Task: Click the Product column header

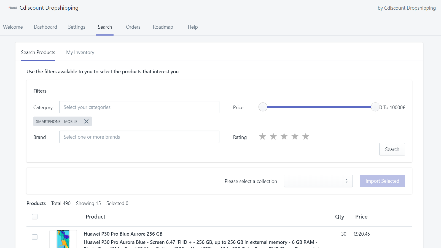Action: (96, 217)
